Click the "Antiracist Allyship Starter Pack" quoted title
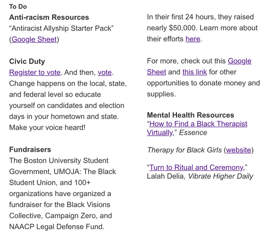The image size is (275, 236). pyautogui.click(x=61, y=28)
